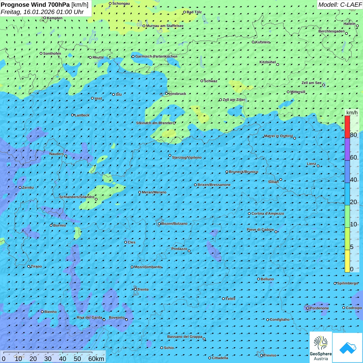This screenshot has width=363, height=363.
Task: Click the Bormio city marker dot
Action: click(x=51, y=225)
